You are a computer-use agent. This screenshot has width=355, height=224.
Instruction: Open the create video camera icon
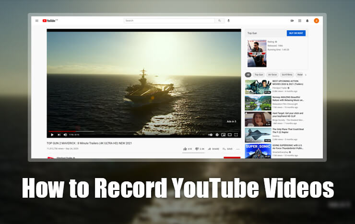(292, 21)
